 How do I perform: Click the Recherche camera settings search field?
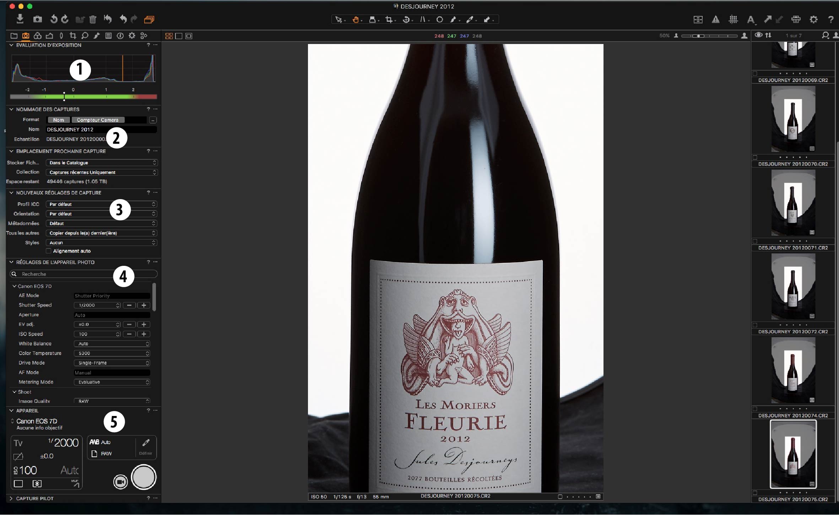pyautogui.click(x=83, y=274)
